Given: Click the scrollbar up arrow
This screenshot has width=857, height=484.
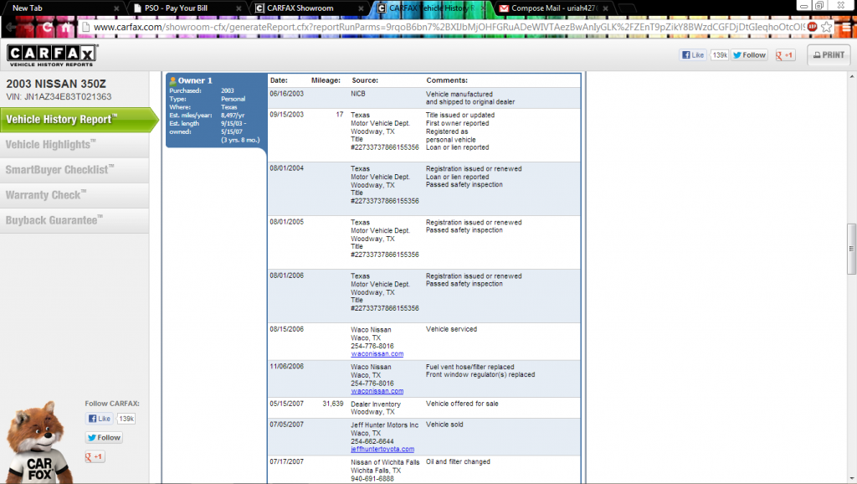Looking at the screenshot, I should (x=851, y=76).
